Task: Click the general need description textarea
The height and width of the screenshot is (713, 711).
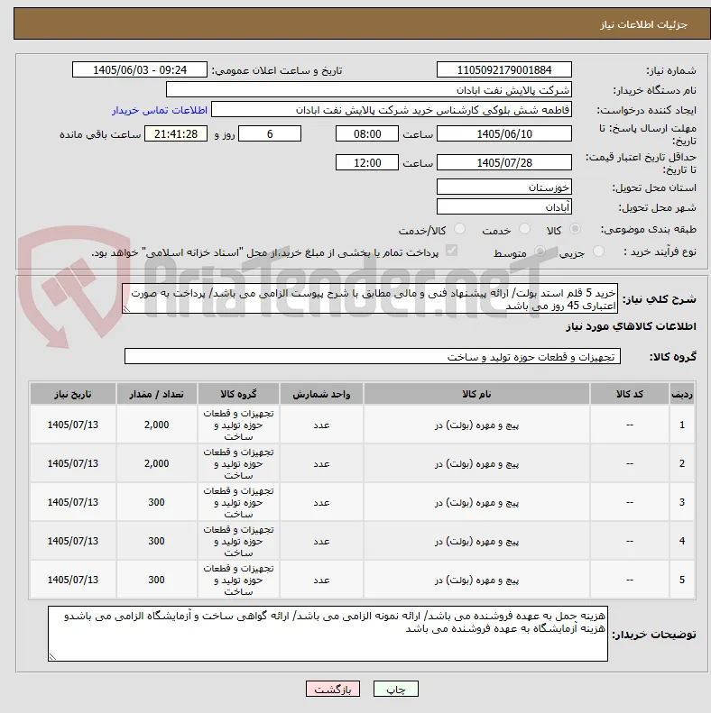Action: (x=370, y=298)
